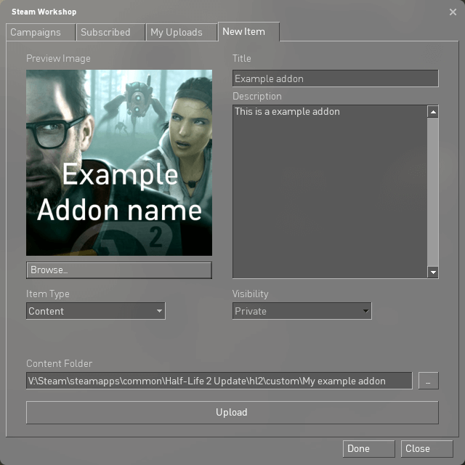This screenshot has width=465, height=465.
Task: Switch to the Campaigns tab
Action: [x=41, y=32]
